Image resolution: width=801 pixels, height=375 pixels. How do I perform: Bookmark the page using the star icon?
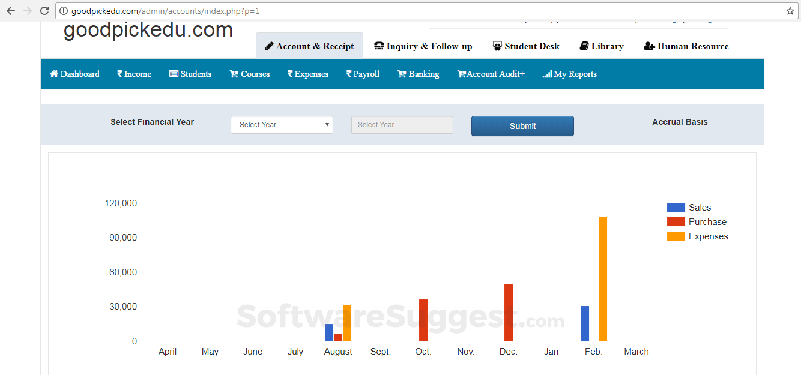[790, 11]
